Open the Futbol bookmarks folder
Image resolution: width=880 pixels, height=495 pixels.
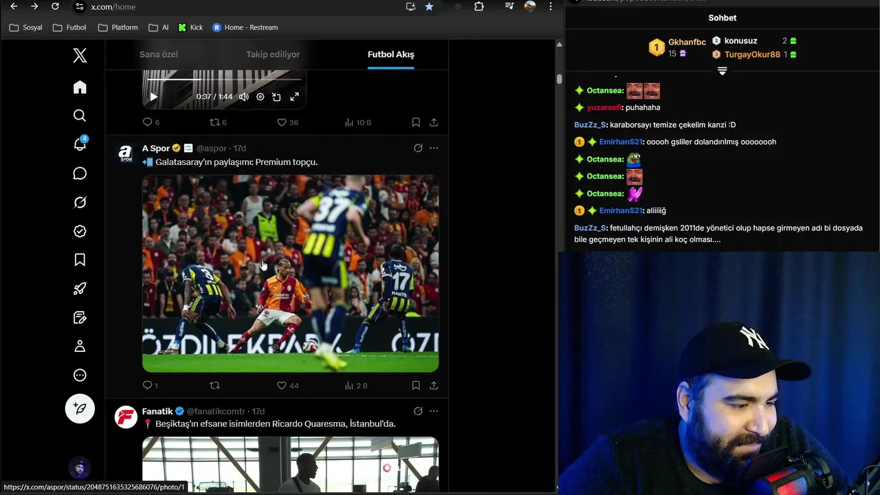click(x=69, y=27)
